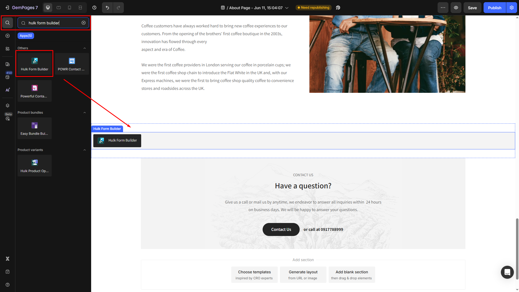Image resolution: width=519 pixels, height=292 pixels.
Task: Open version history clock icon
Action: pyautogui.click(x=94, y=8)
